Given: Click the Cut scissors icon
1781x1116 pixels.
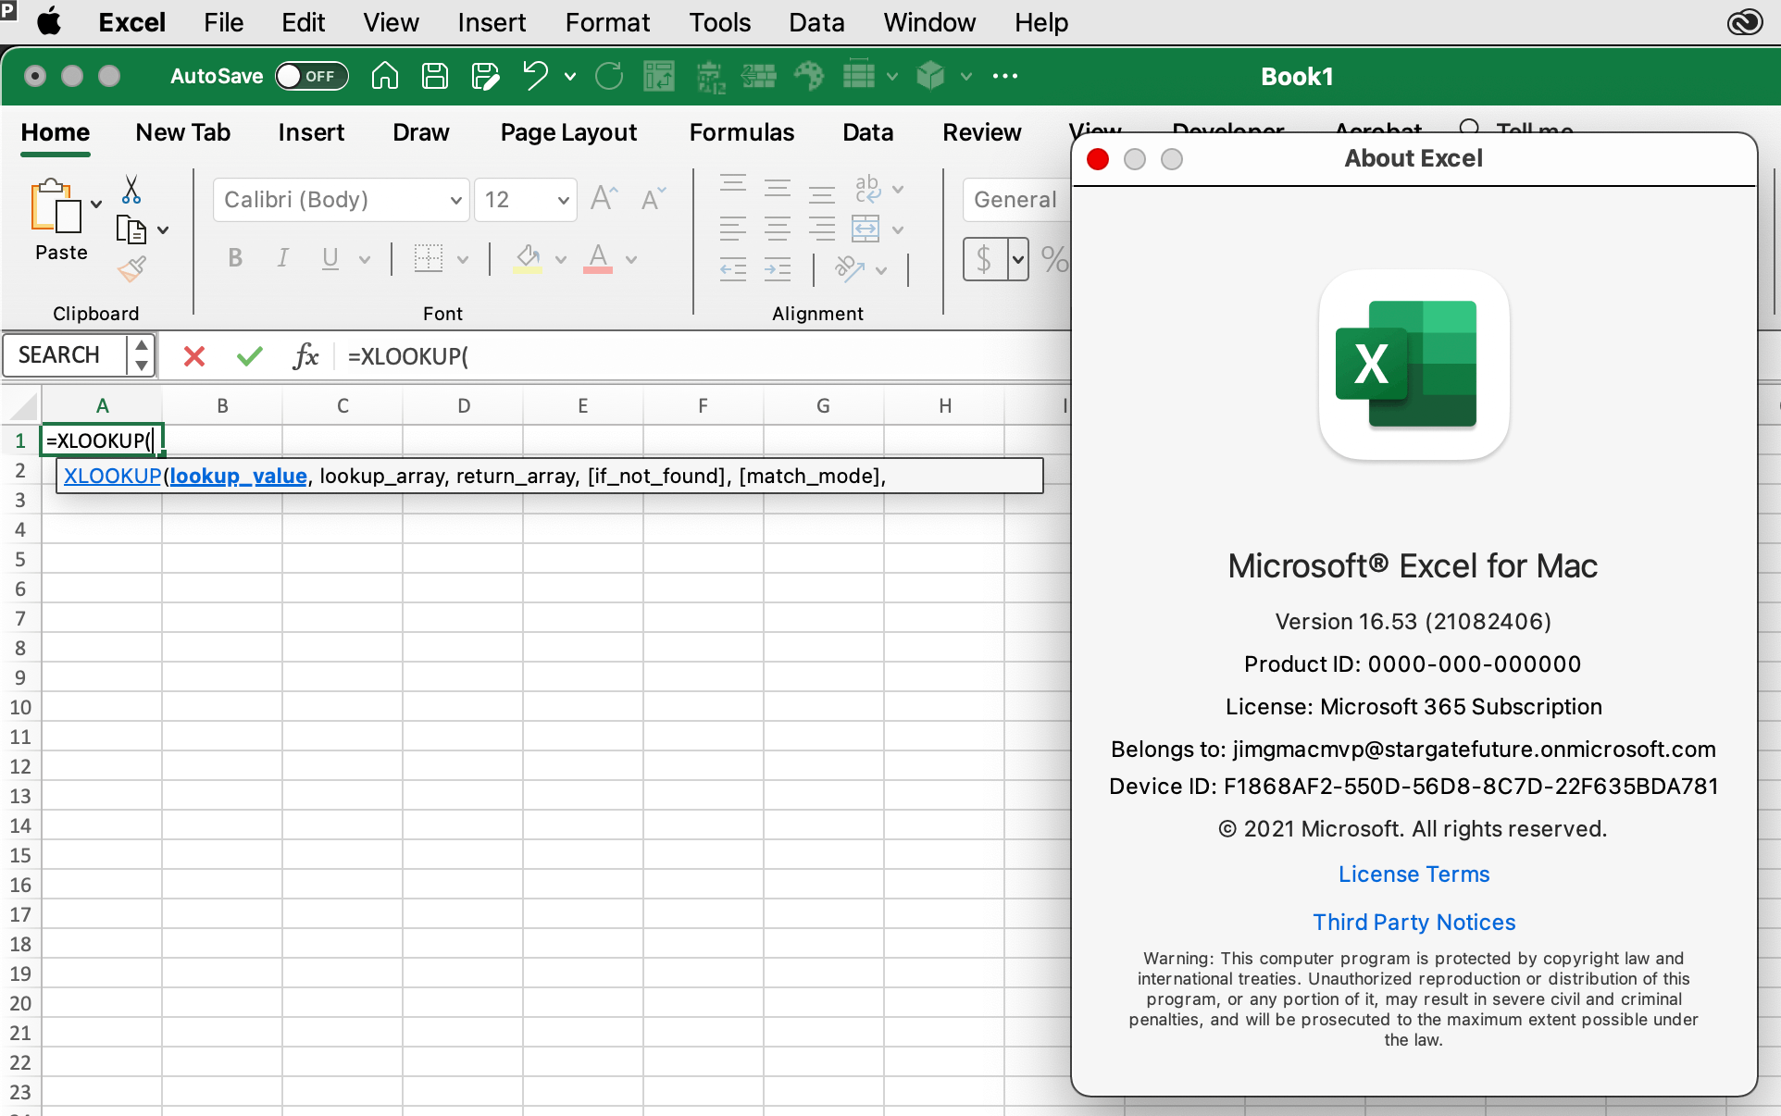Looking at the screenshot, I should [131, 190].
